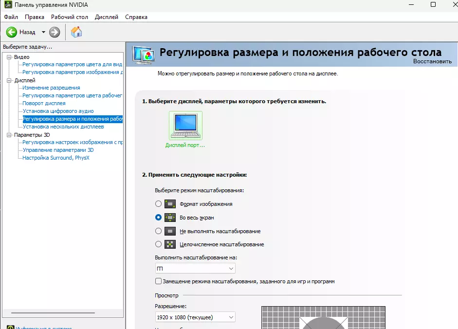Open Регулировка параметров цвета рабочего стола
Viewport: 458px width, 329px height.
[x=72, y=95]
